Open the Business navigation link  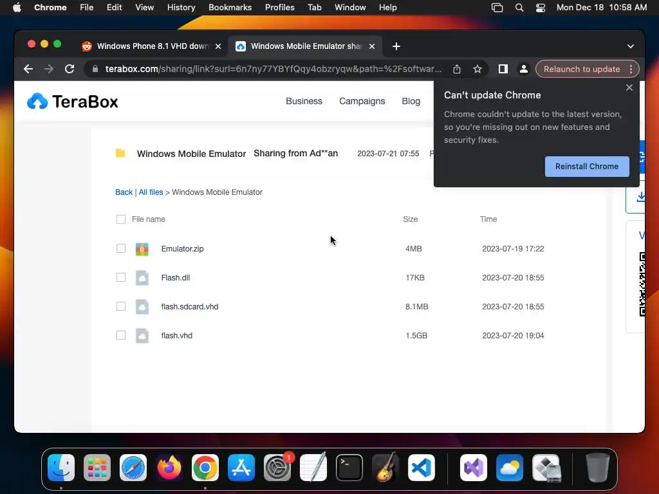pyautogui.click(x=304, y=101)
